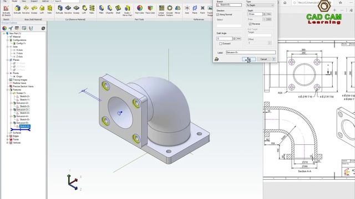Click the dialog OK button
This screenshot has width=355, height=199.
tap(249, 59)
